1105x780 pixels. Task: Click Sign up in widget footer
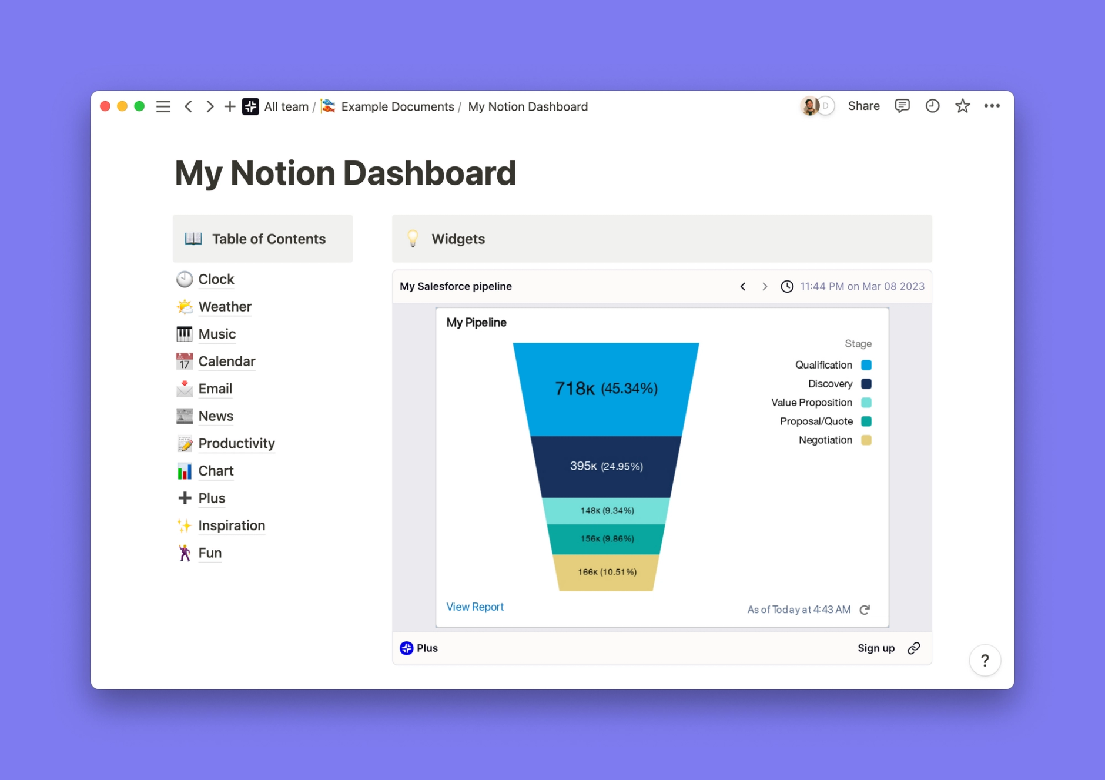click(876, 648)
